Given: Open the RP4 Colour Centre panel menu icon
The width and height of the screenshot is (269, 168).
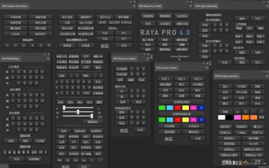Looking at the screenshot, I should (x=207, y=68).
